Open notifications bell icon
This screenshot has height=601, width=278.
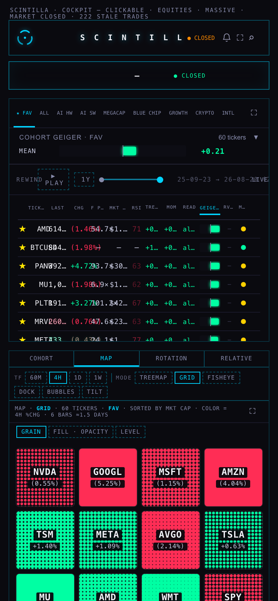point(227,37)
